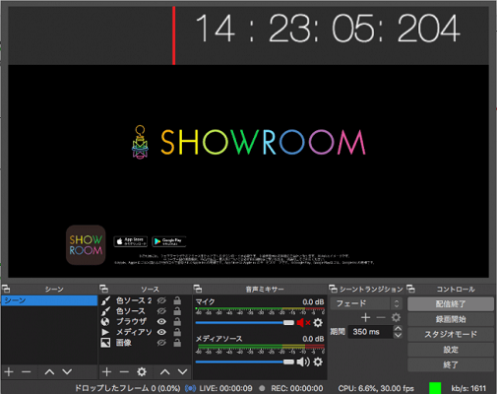This screenshot has width=497, height=394.
Task: Undock the シーン panel icon
Action: (6, 289)
